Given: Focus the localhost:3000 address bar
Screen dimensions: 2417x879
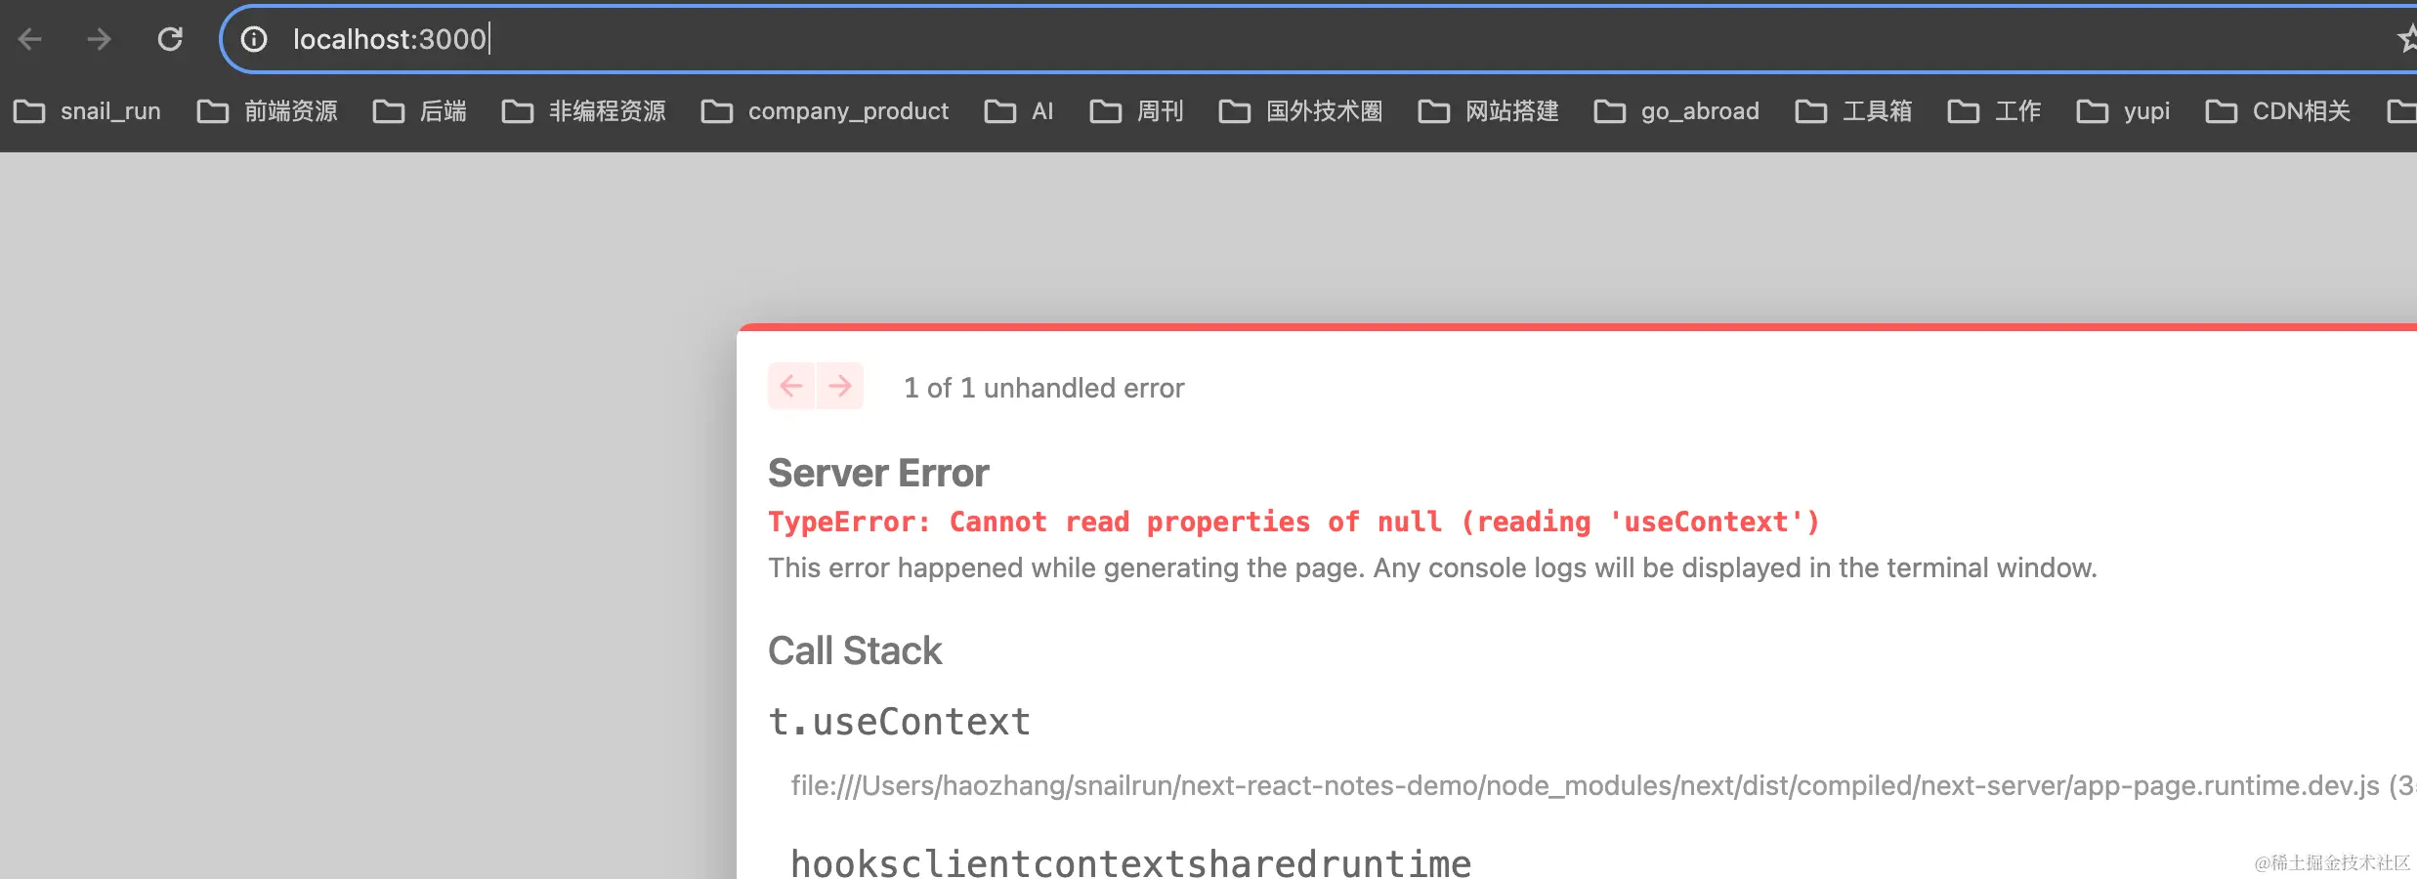Looking at the screenshot, I should coord(1319,39).
